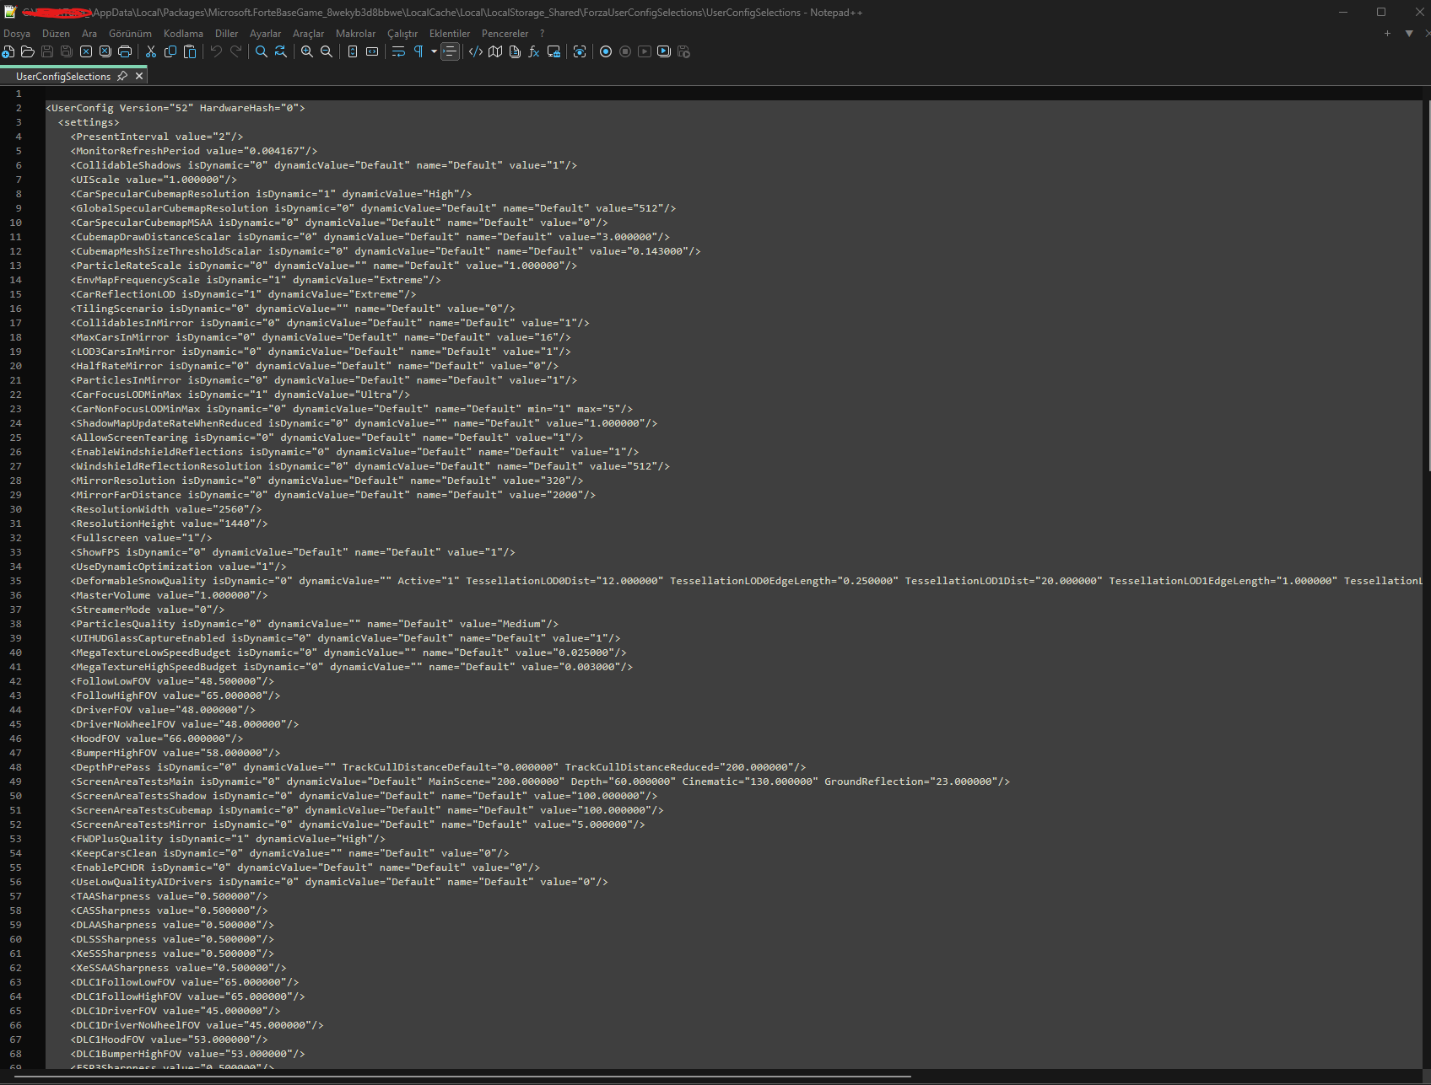Open the Diller menu
The height and width of the screenshot is (1085, 1431).
pyautogui.click(x=226, y=34)
